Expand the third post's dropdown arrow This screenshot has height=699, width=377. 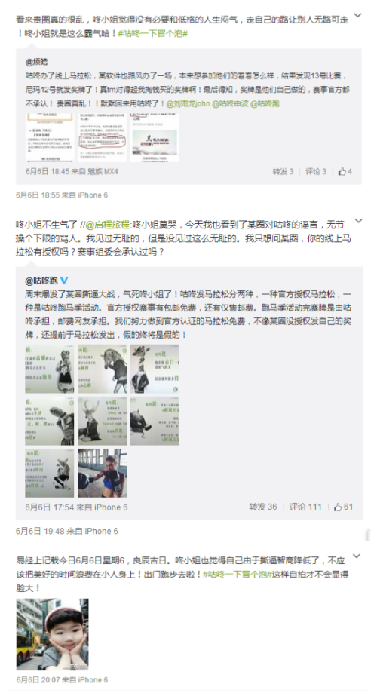coord(357,556)
